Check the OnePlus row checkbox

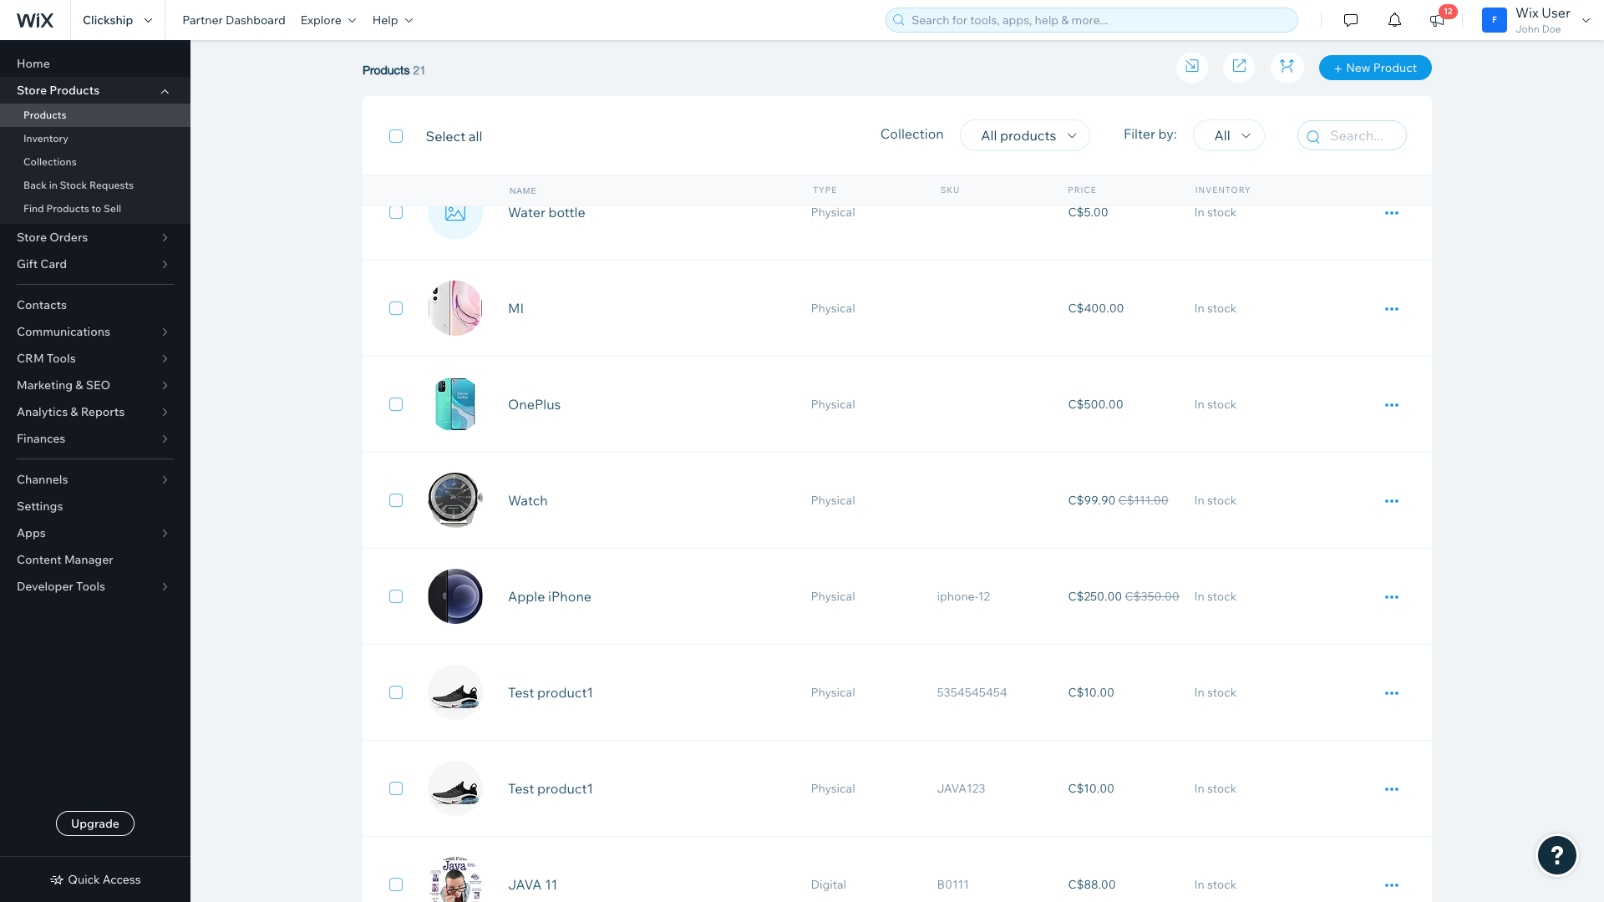396,404
